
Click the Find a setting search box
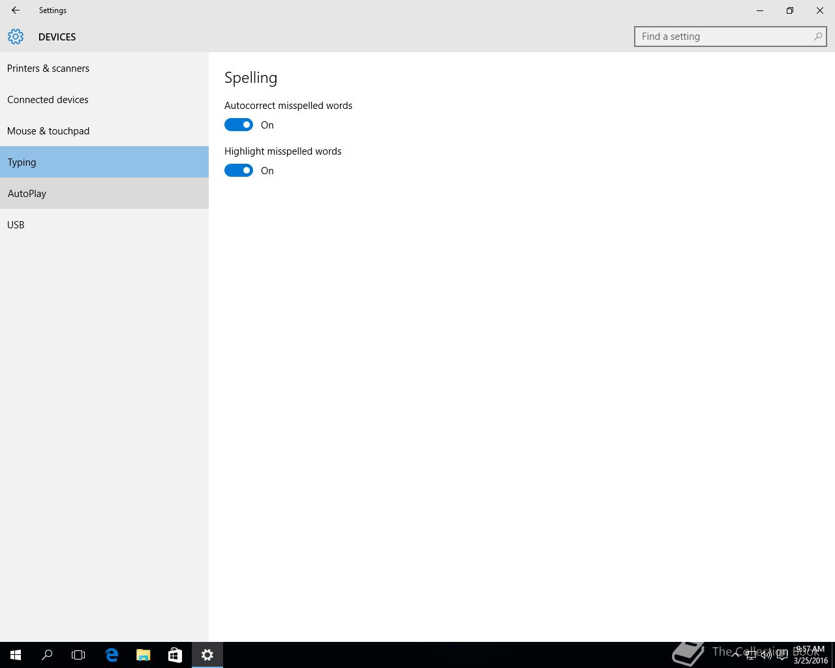coord(724,37)
